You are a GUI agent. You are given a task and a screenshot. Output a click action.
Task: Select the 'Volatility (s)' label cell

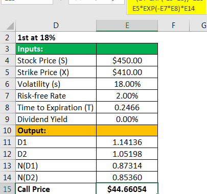point(56,84)
